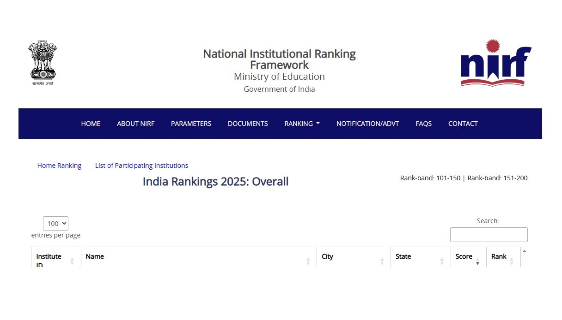Select PARAMETERS in the navigation bar
The width and height of the screenshot is (562, 320).
click(x=191, y=124)
